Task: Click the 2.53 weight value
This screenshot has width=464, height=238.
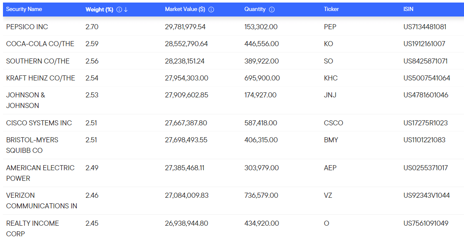Action: pyautogui.click(x=92, y=95)
